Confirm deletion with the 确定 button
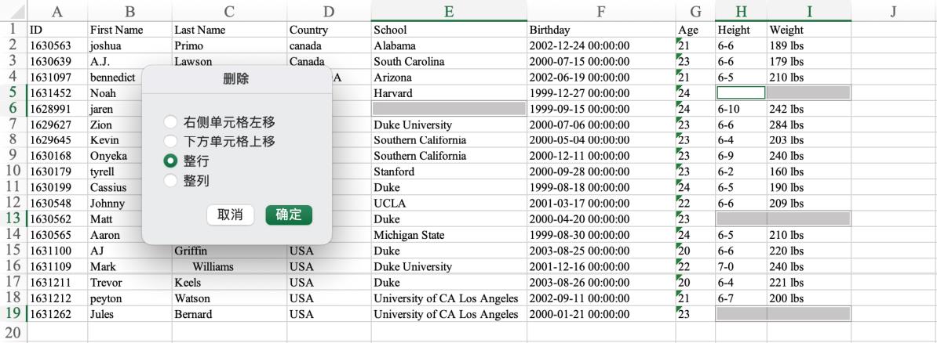This screenshot has height=343, width=937. [x=289, y=215]
